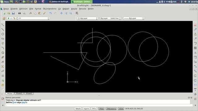The width and height of the screenshot is (198, 111).
Task: Open the Çiz menu
Action: [59, 9]
